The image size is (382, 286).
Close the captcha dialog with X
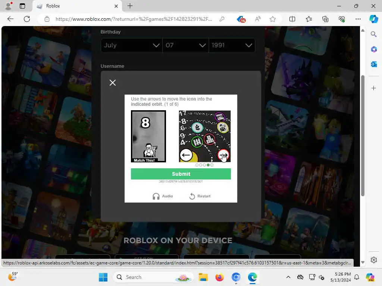(x=113, y=83)
